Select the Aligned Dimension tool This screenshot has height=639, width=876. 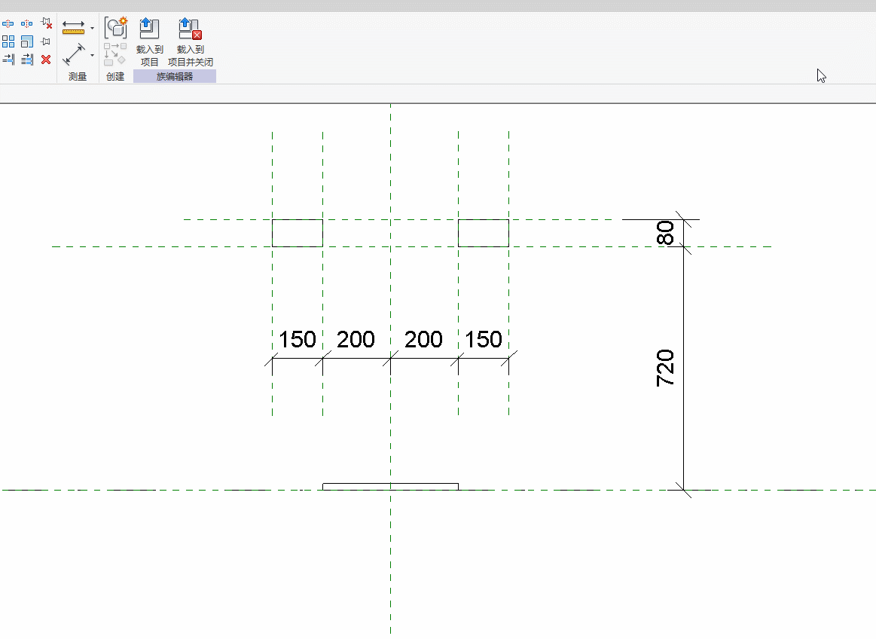tap(73, 54)
